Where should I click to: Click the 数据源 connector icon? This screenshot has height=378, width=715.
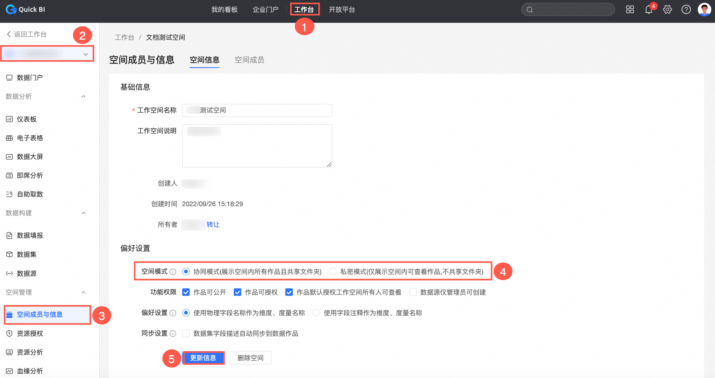click(9, 273)
